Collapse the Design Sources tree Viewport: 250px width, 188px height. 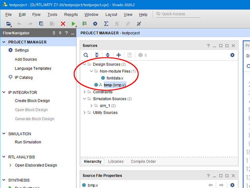(84, 64)
